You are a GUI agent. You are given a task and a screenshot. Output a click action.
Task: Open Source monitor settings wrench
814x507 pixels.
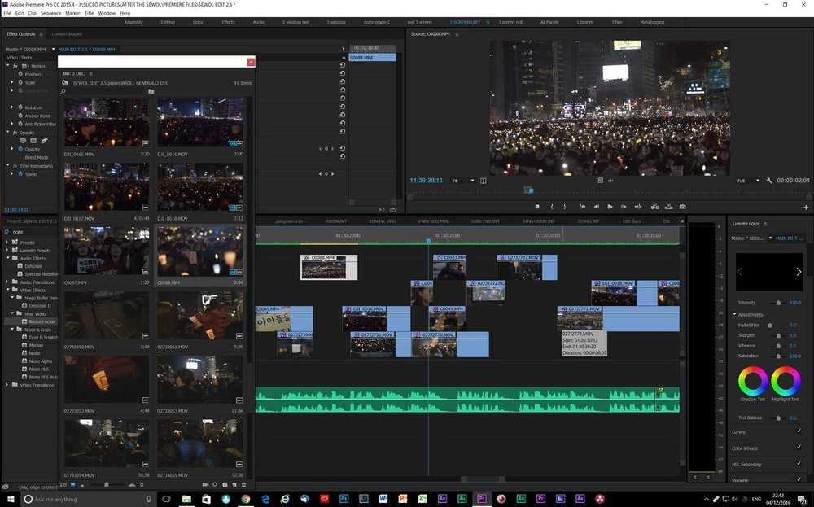[x=769, y=181]
